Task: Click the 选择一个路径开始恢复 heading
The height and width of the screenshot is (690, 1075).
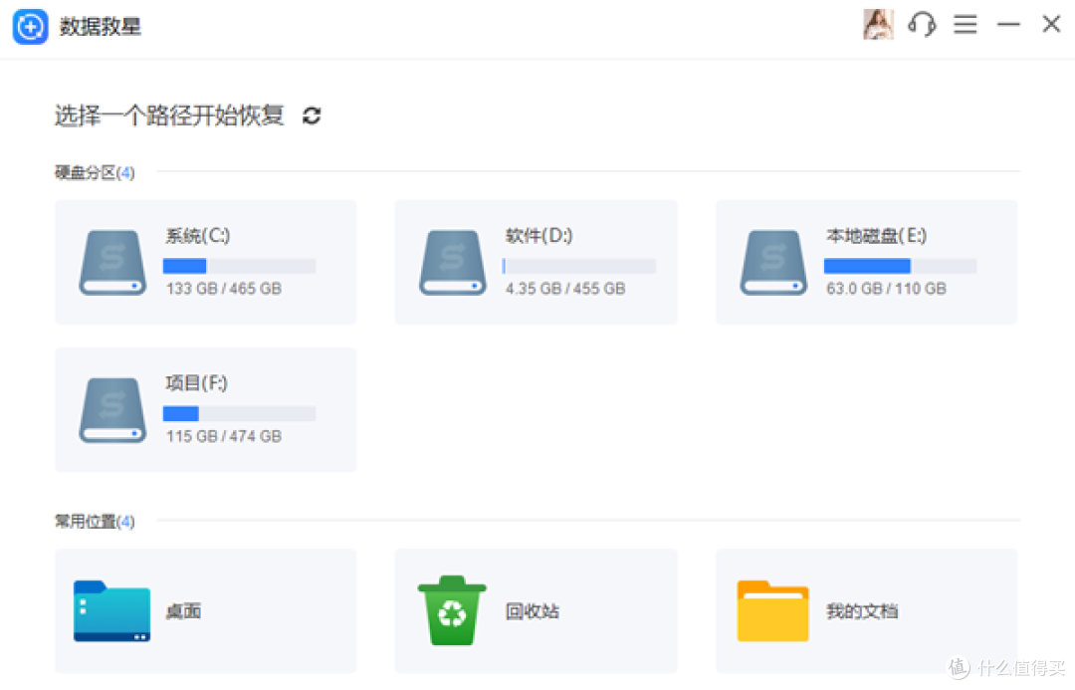Action: point(169,115)
